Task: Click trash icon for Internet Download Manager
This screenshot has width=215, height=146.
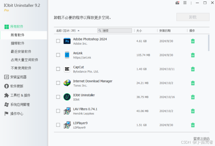Action: [193, 83]
